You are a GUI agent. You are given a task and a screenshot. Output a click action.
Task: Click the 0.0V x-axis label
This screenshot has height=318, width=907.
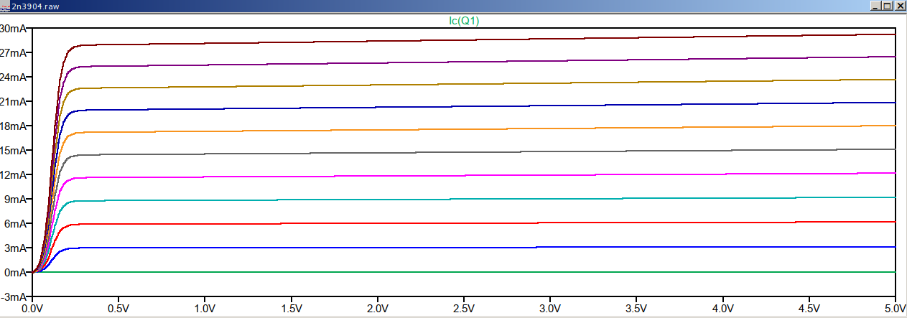point(32,309)
